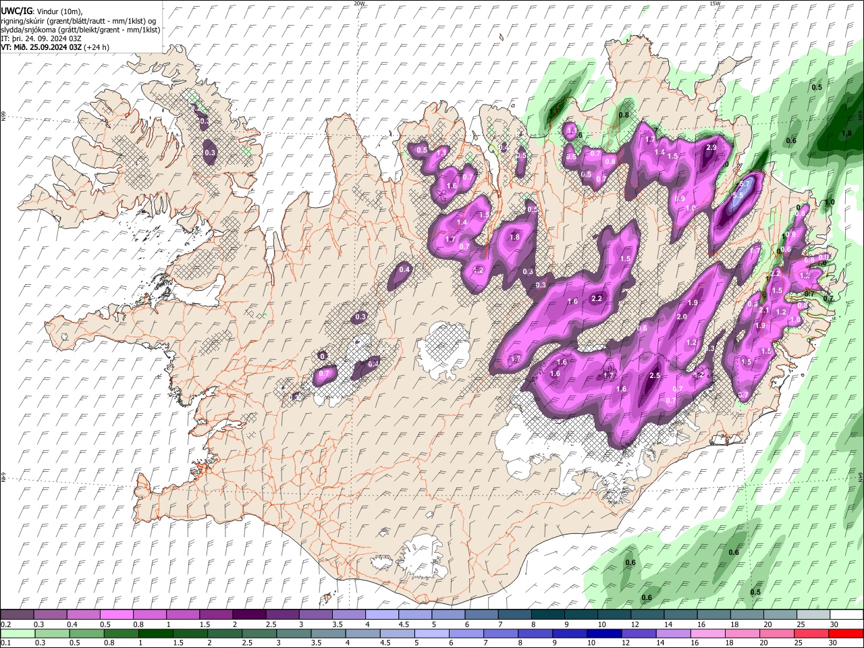Click the 1.8 rain value offshore in the far northeast
The width and height of the screenshot is (864, 648).
point(846,134)
